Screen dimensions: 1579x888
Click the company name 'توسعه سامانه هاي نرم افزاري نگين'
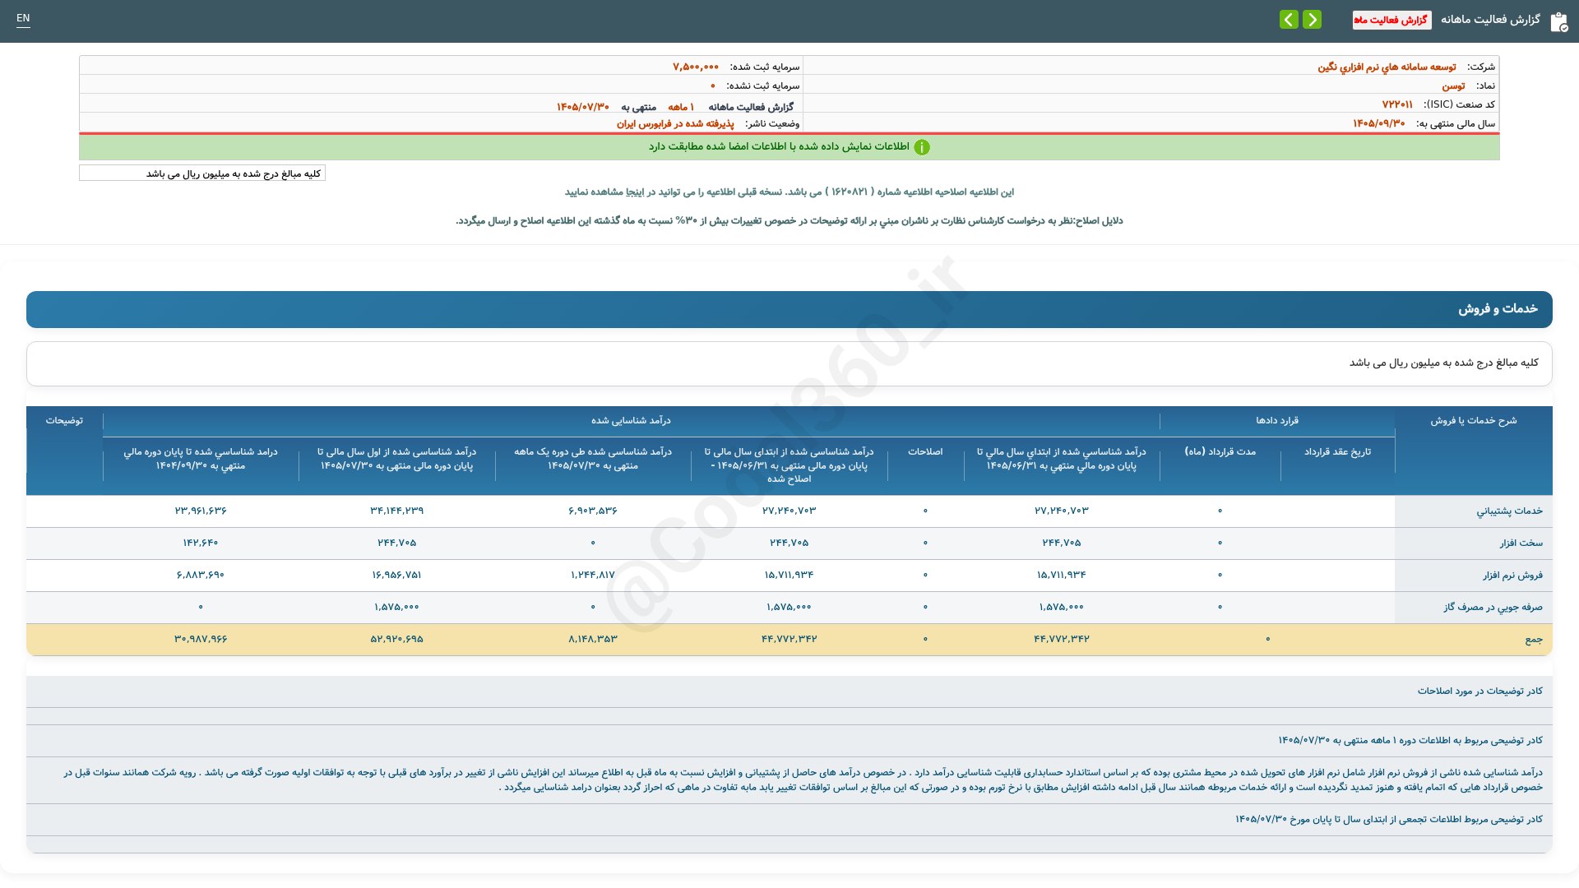[x=1387, y=67]
